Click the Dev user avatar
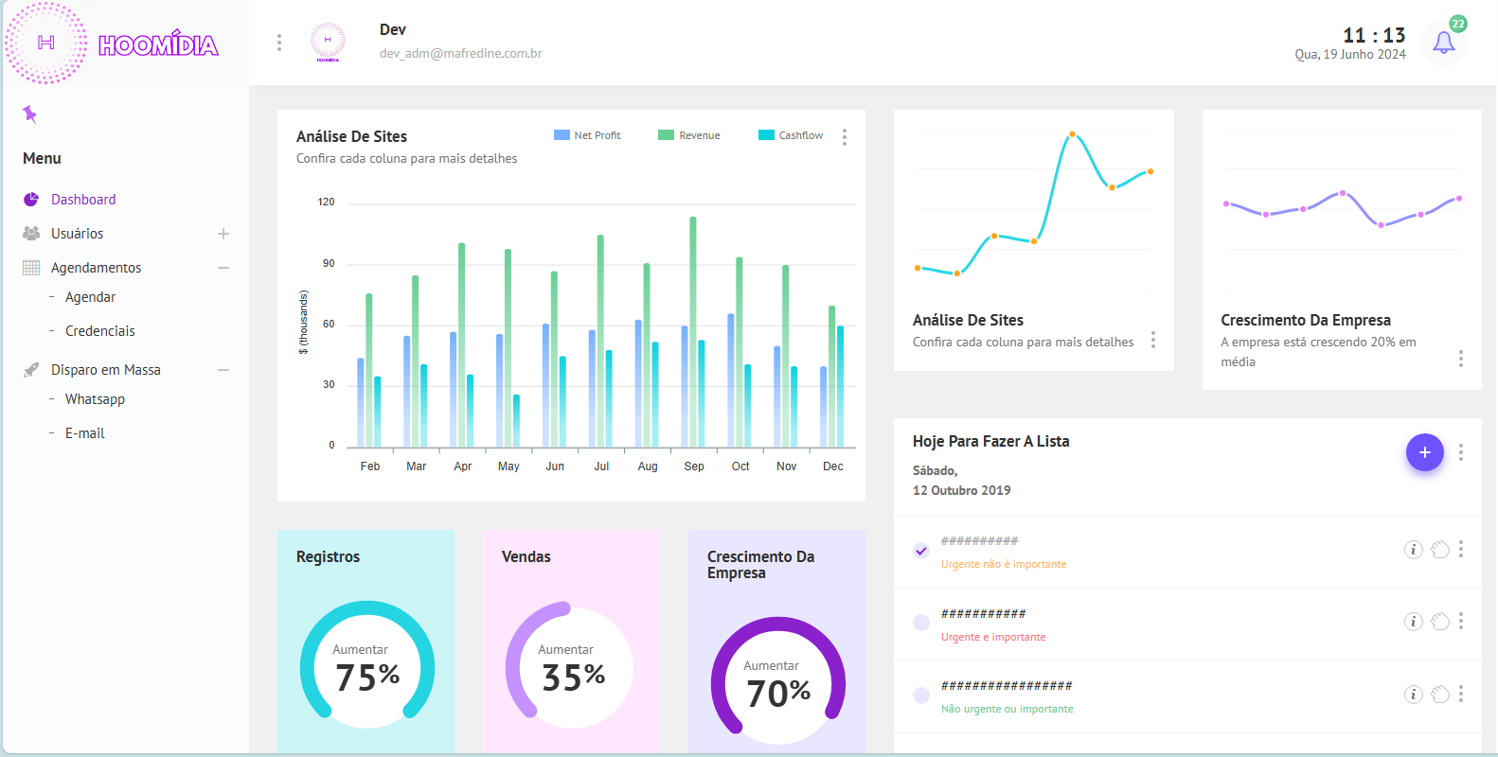Image resolution: width=1498 pixels, height=757 pixels. click(328, 43)
